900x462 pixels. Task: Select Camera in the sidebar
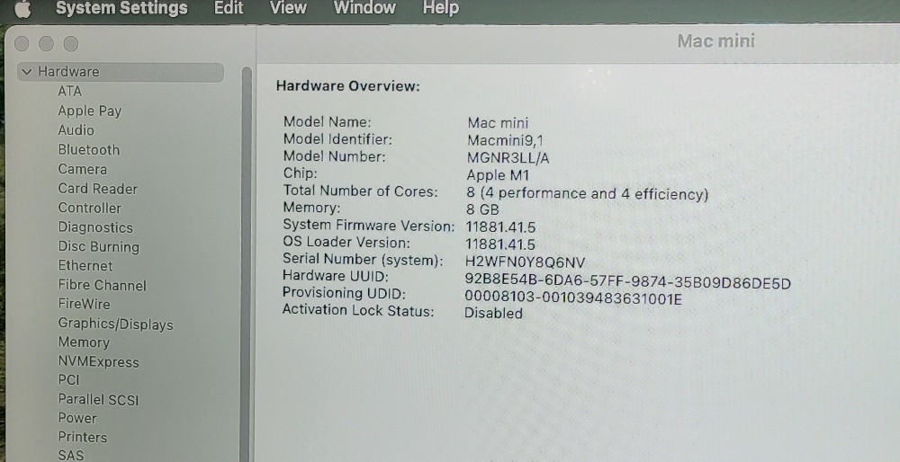[82, 169]
